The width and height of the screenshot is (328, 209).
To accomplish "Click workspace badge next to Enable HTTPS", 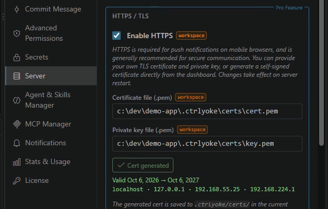I will coord(191,36).
